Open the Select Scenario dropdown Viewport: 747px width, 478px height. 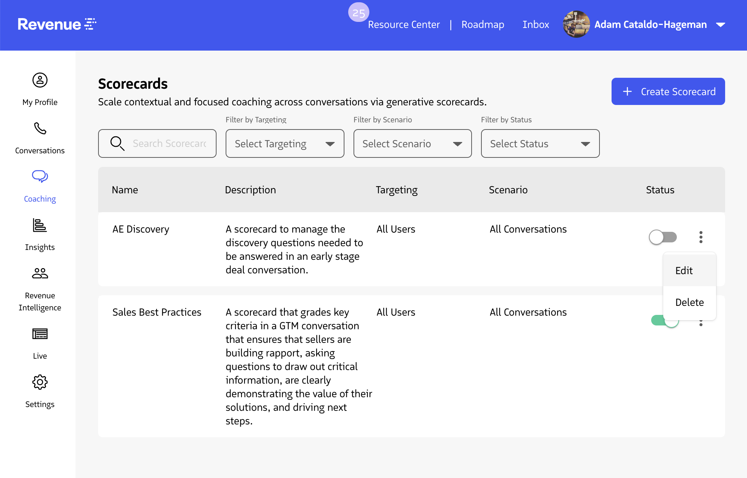coord(412,143)
